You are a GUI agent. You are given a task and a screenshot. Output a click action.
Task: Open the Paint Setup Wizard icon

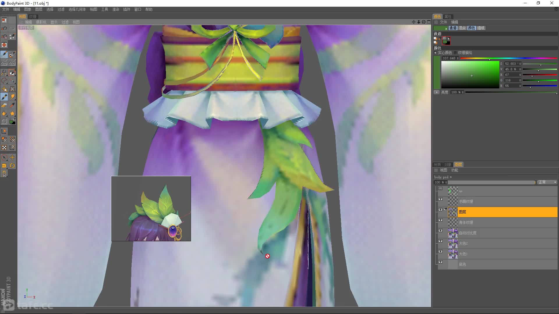(12, 36)
